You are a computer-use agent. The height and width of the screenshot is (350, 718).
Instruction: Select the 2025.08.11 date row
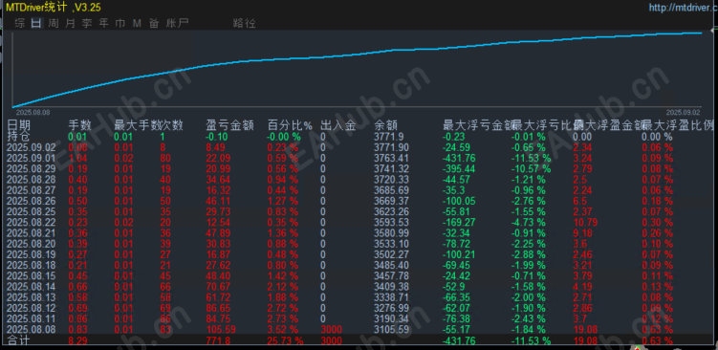32,318
